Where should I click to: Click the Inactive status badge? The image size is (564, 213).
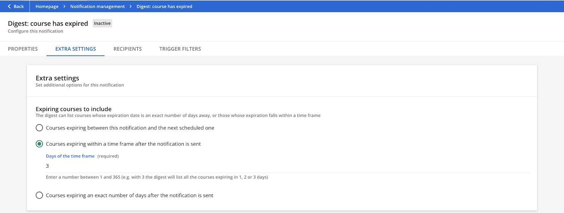coord(102,23)
